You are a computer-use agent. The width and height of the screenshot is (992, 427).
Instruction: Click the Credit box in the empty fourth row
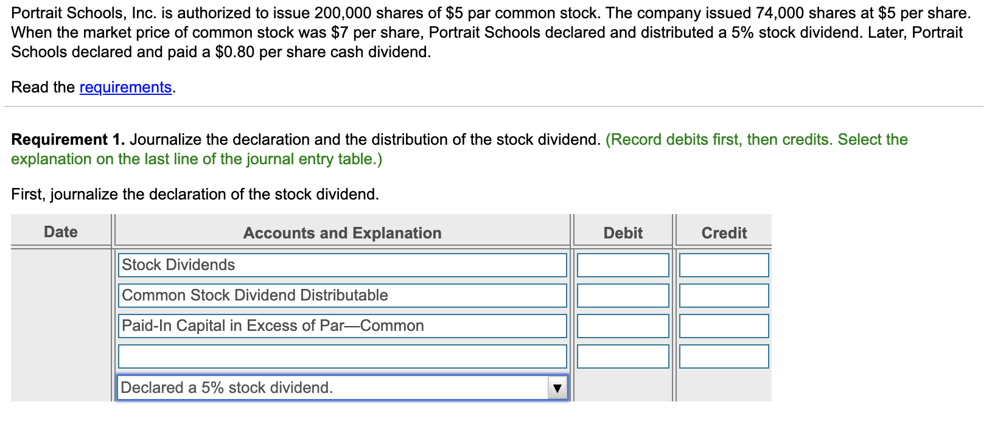click(724, 356)
